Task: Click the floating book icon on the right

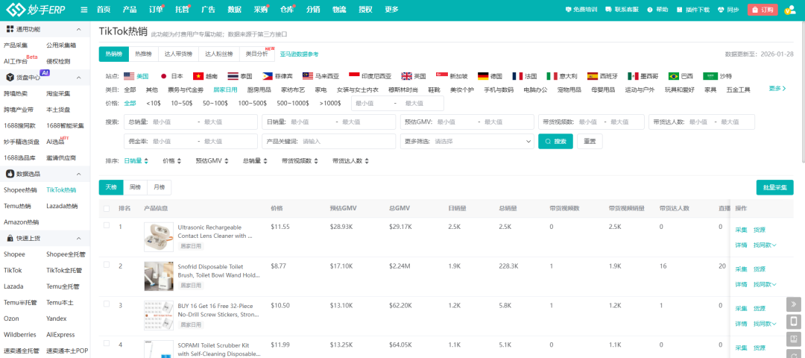Action: point(794,339)
